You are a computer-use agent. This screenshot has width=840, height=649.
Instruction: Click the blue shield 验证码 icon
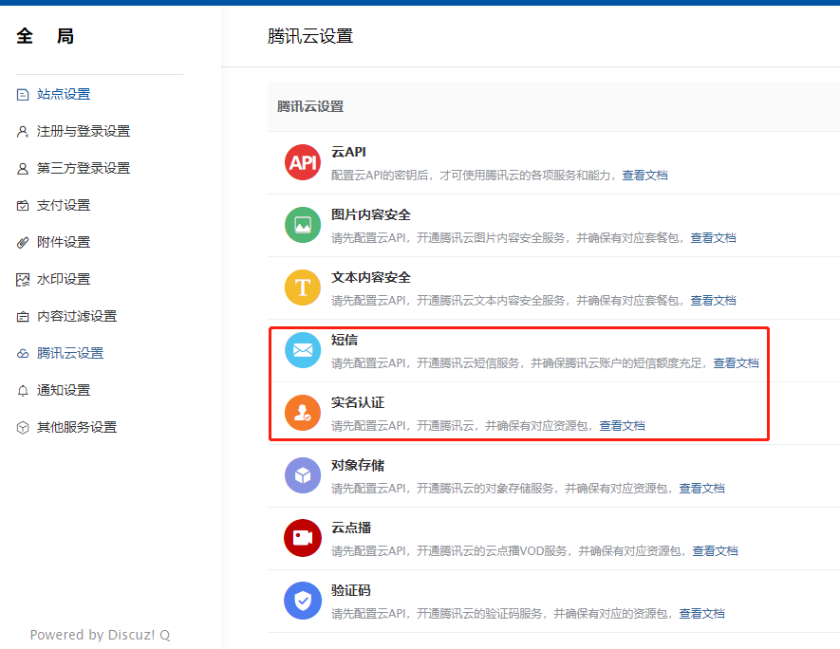(303, 601)
